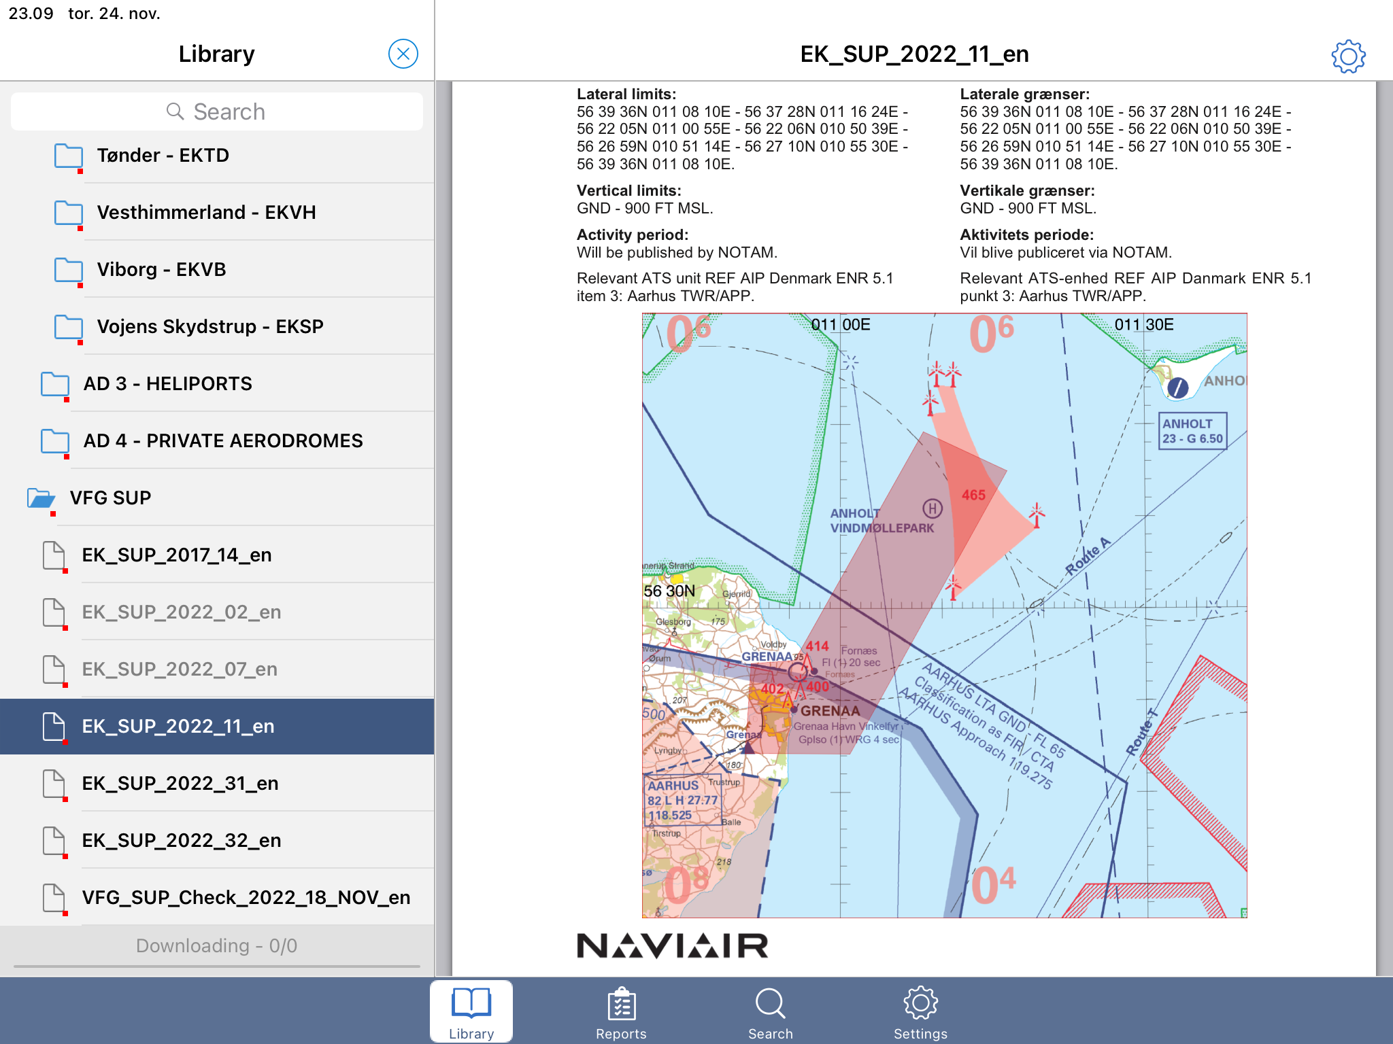Tap the GRENAA town label on chart
This screenshot has width=1393, height=1044.
pyautogui.click(x=830, y=711)
